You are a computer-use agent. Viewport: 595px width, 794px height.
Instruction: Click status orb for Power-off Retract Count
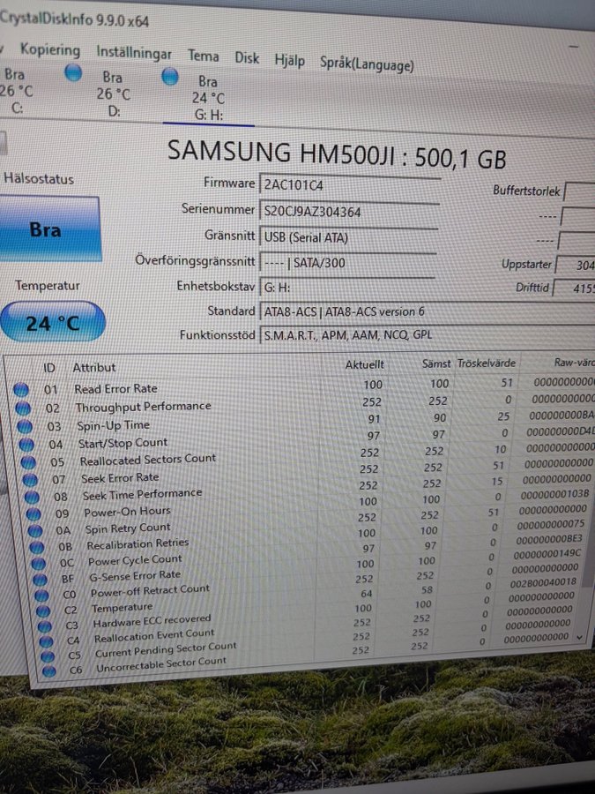pyautogui.click(x=42, y=595)
